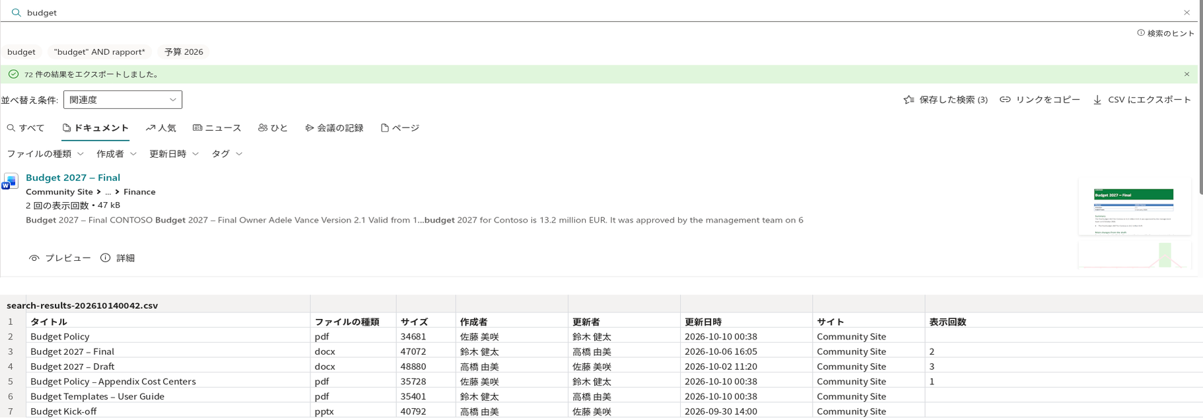
Task: Select Budget 2027 – Draft title cell
Action: point(168,366)
